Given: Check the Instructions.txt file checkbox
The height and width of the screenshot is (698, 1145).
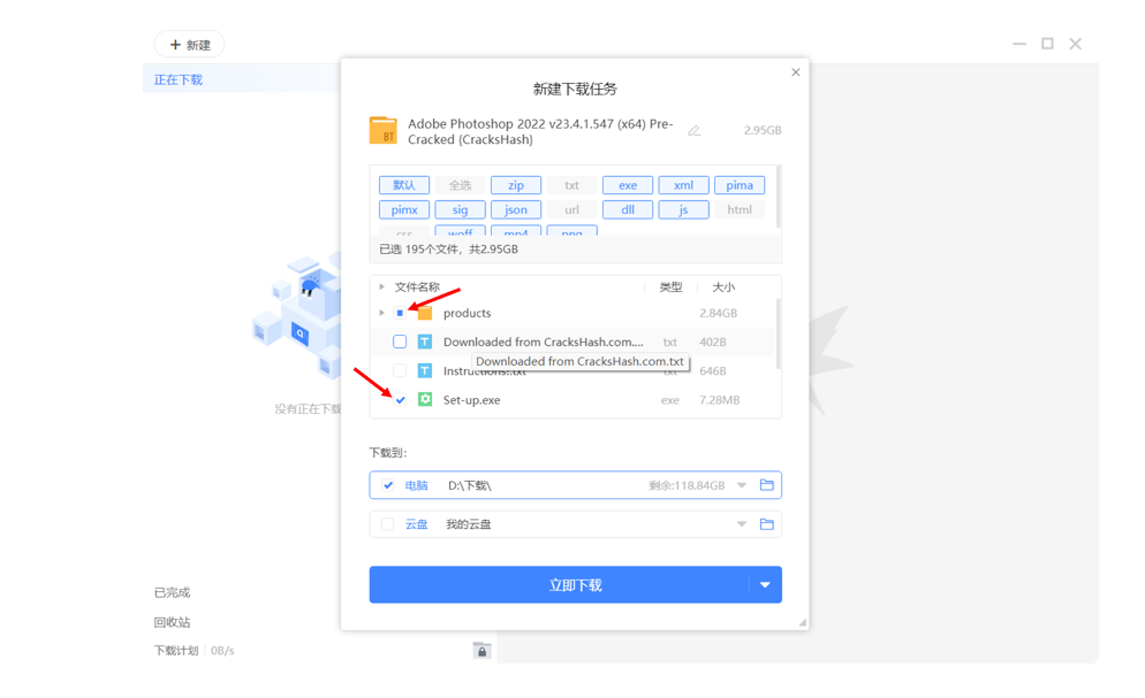Looking at the screenshot, I should pos(399,371).
